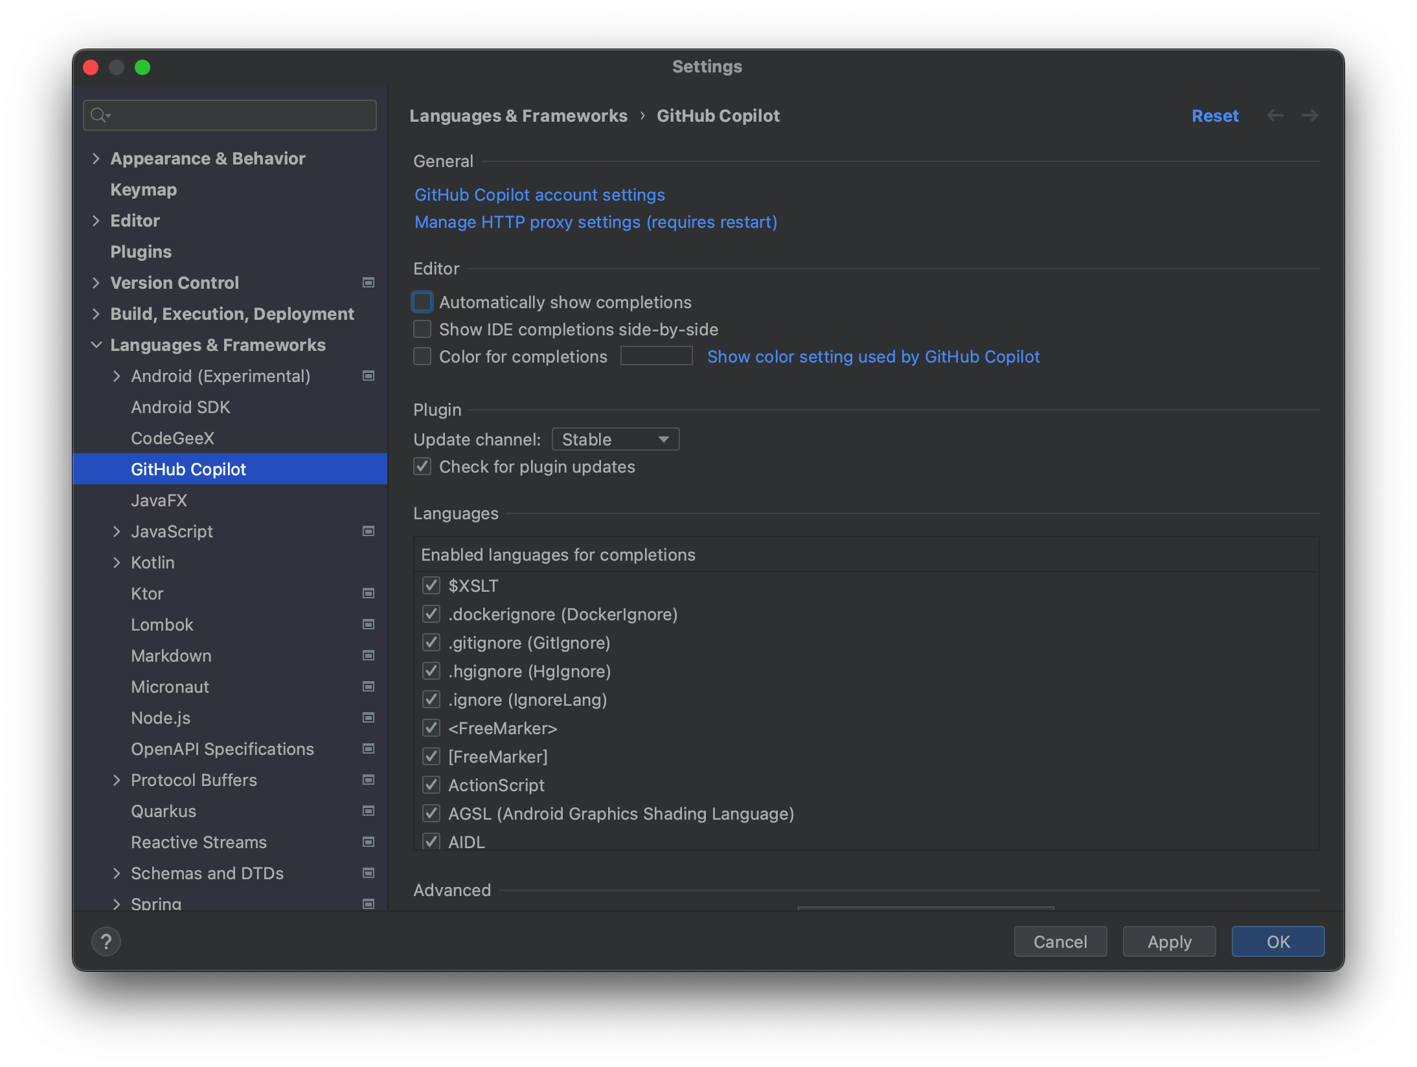This screenshot has width=1417, height=1067.
Task: Click the project-level settings icon beside Version Control
Action: coord(368,282)
